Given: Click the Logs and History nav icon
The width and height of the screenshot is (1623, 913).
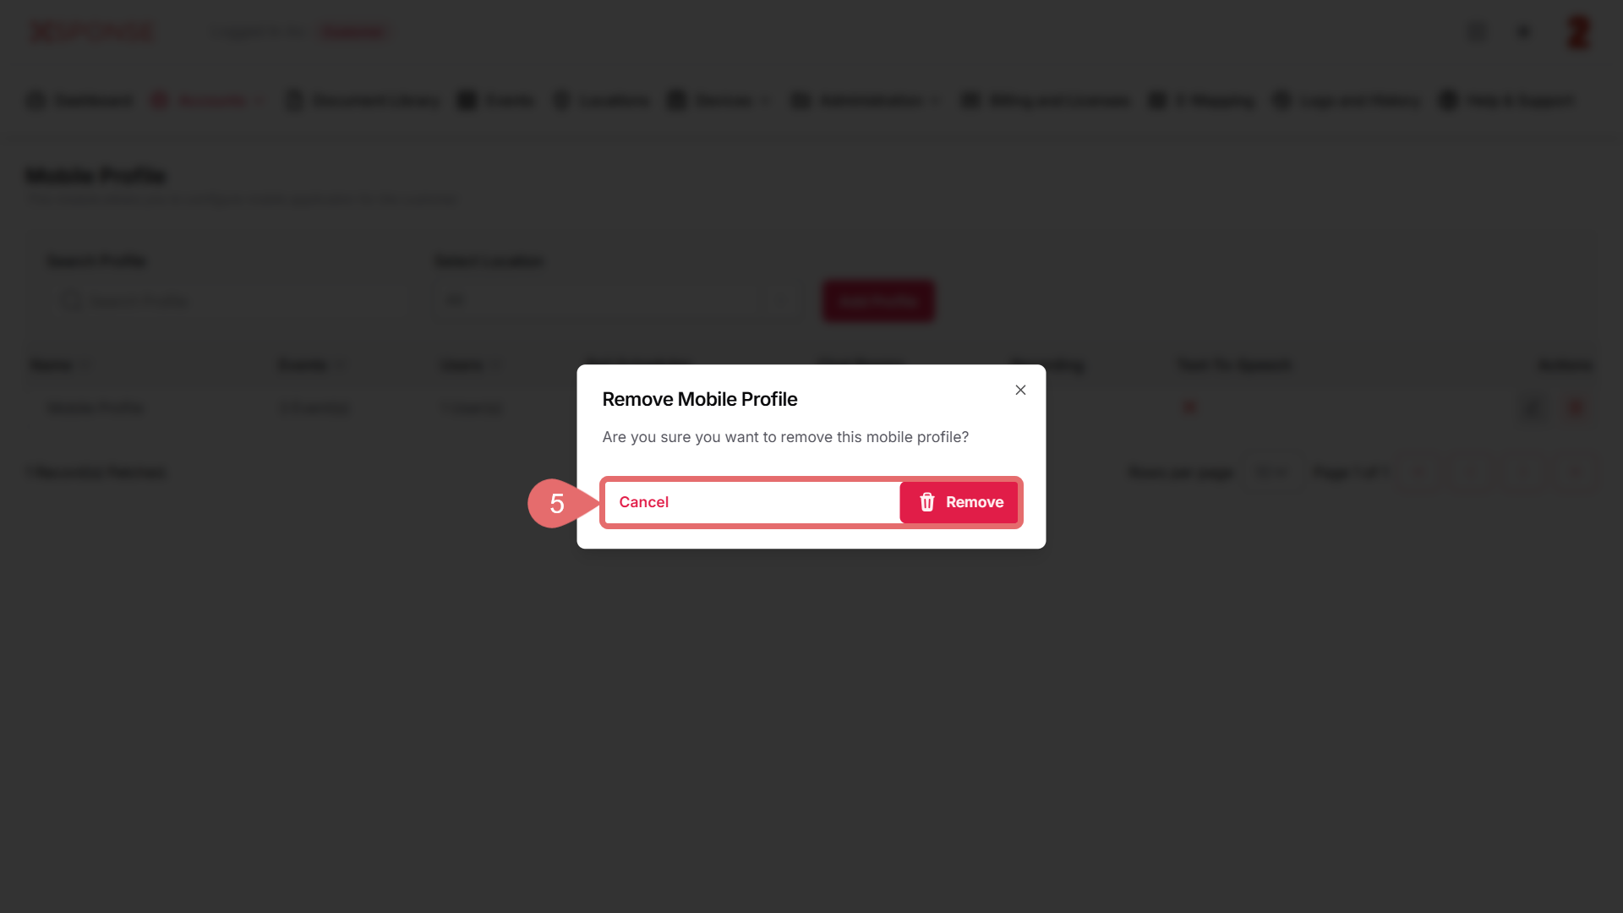Looking at the screenshot, I should coord(1281,101).
